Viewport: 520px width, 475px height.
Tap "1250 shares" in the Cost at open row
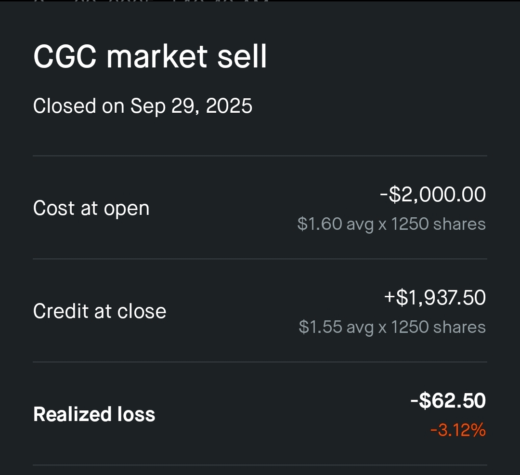(438, 224)
